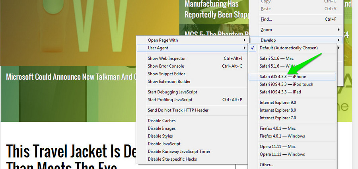Screen dimensions: 358x169
Task: Choose Safari iOS 4.3.3 — iPhone
Action: 292,77
